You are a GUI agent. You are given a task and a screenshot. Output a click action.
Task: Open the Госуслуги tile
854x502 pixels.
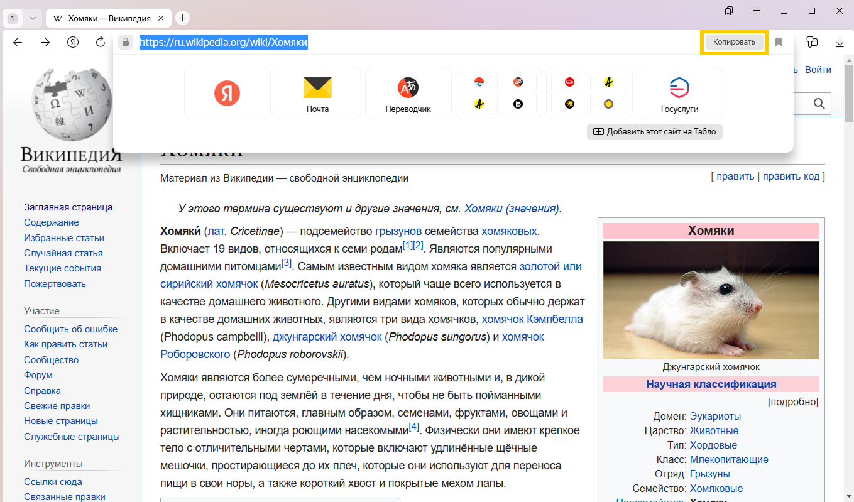pyautogui.click(x=679, y=93)
